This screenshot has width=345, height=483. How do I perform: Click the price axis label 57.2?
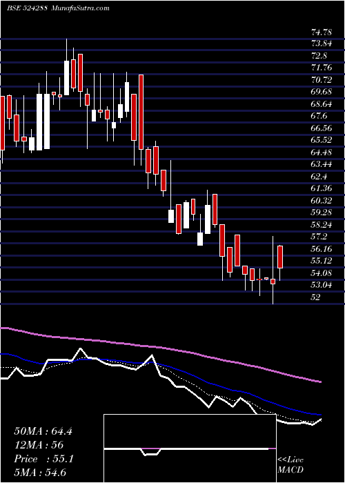320,237
